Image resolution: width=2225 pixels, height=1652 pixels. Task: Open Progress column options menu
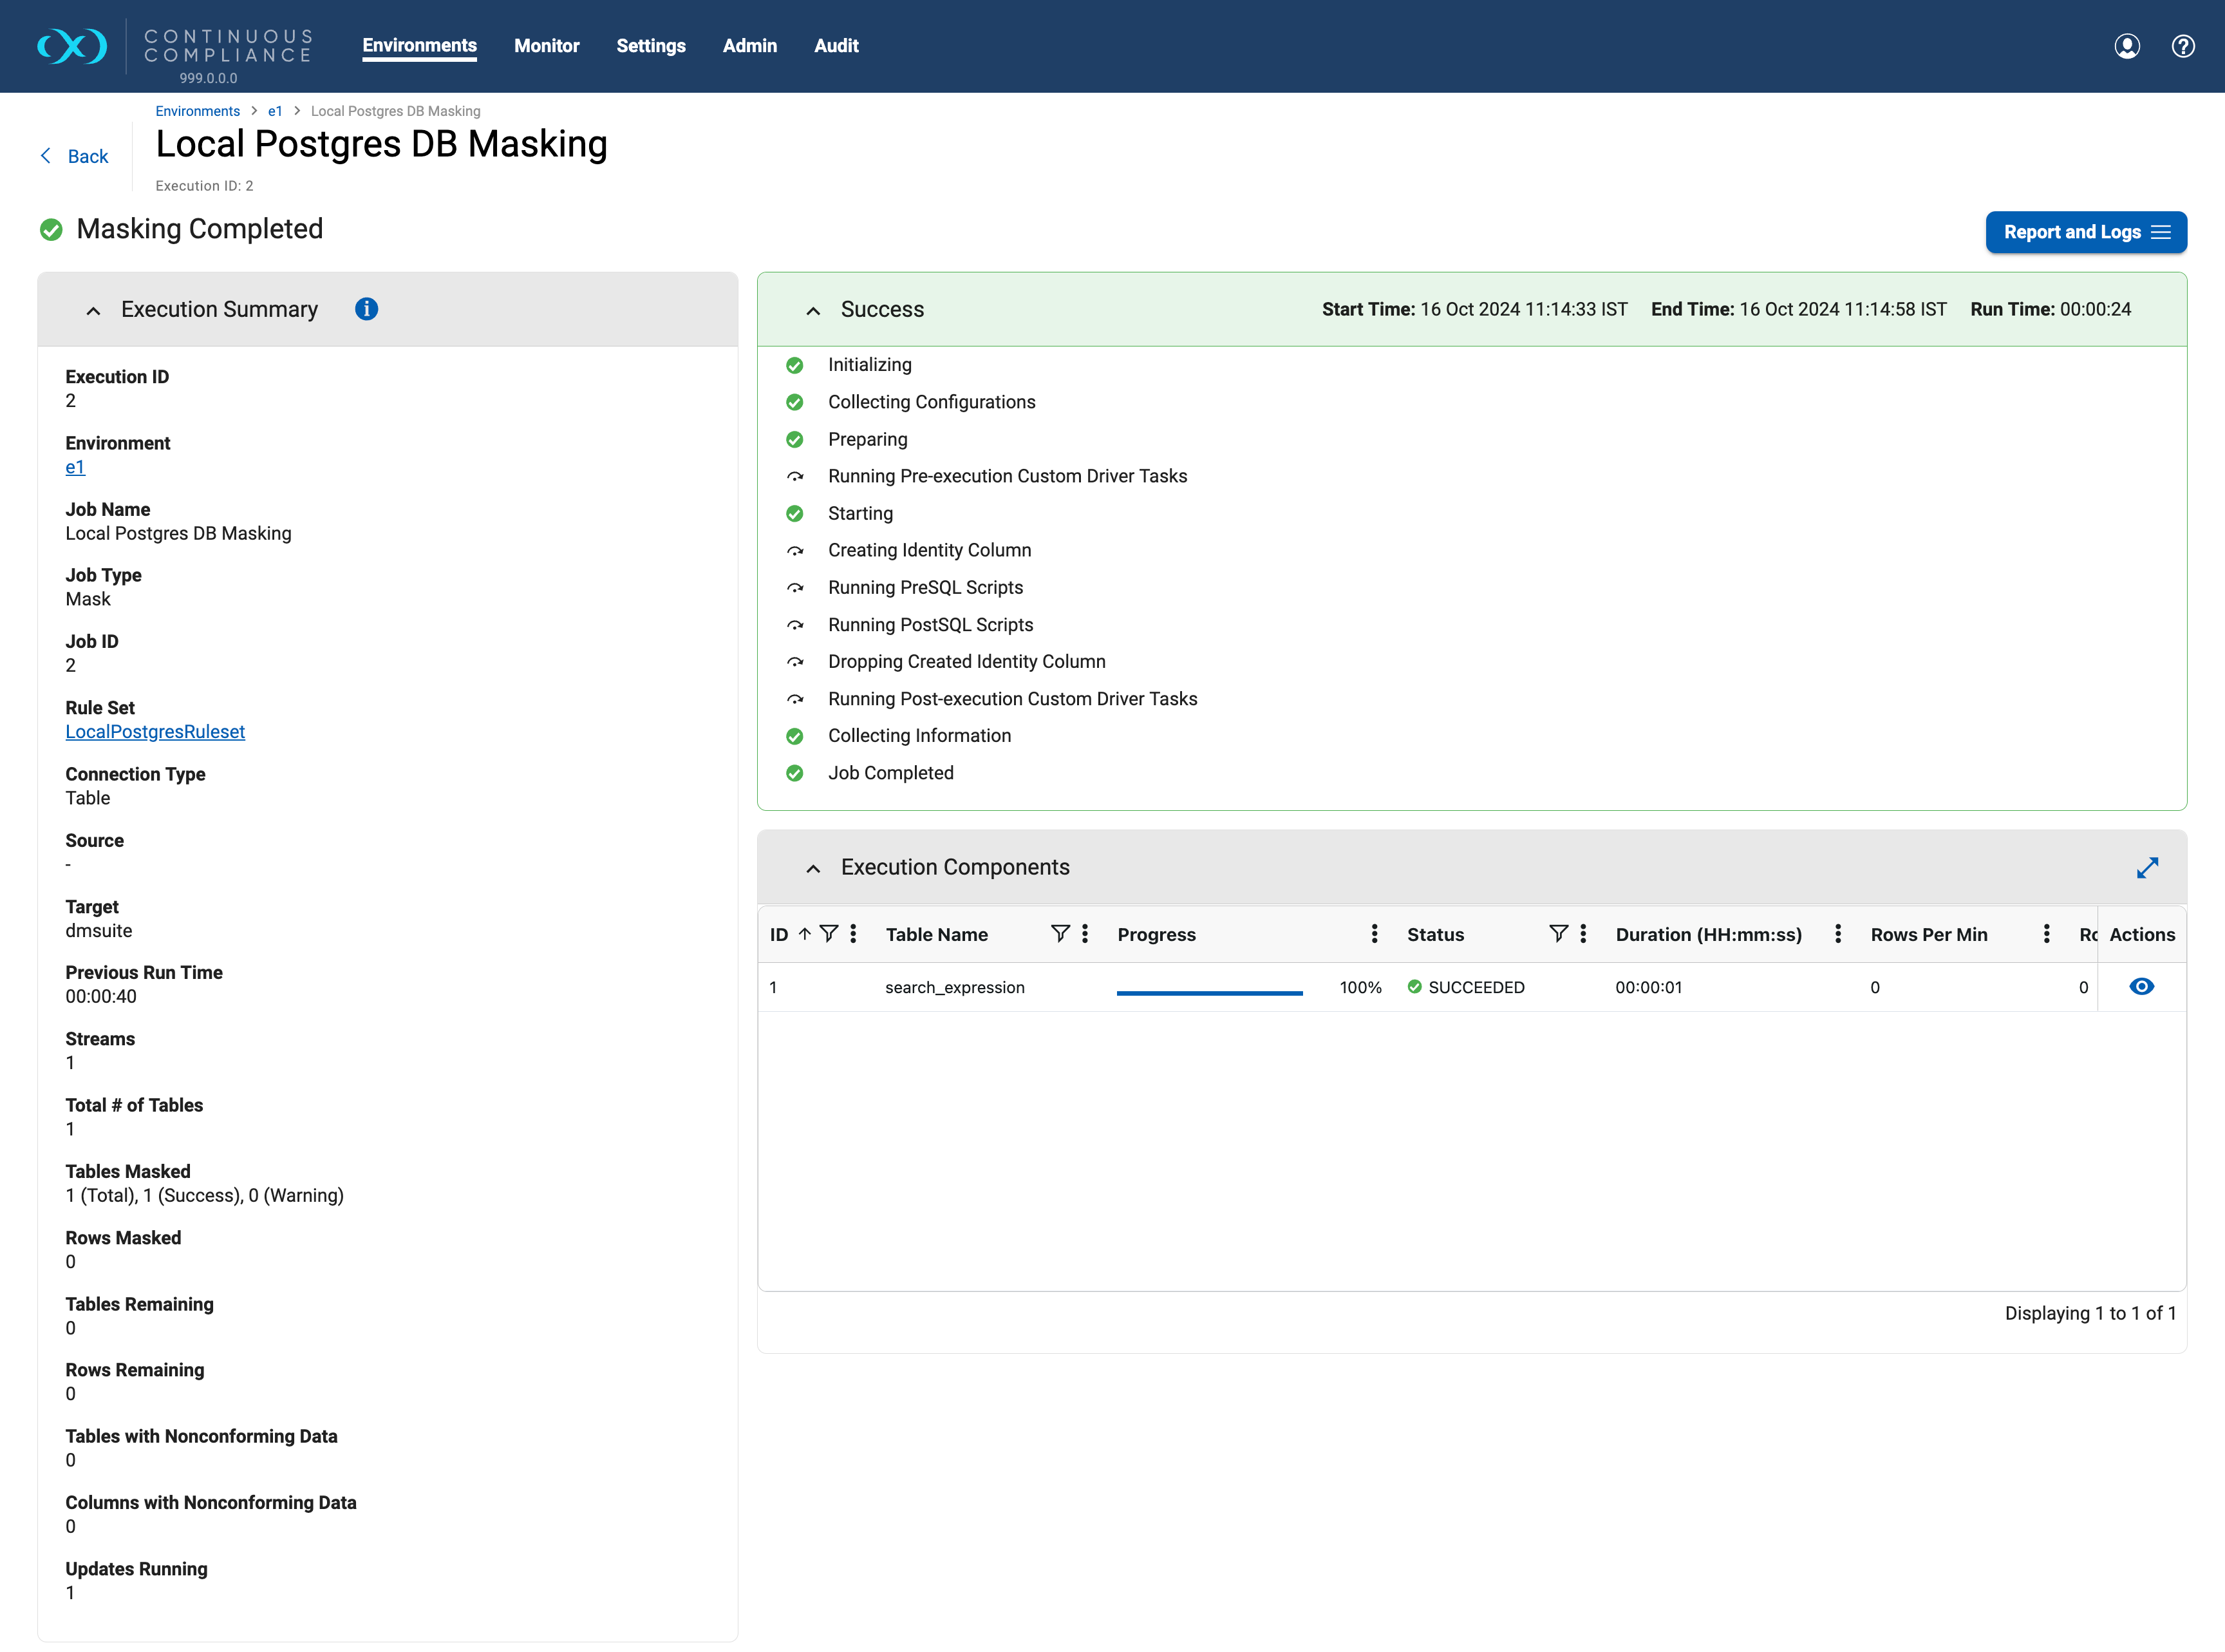pyautogui.click(x=1375, y=934)
